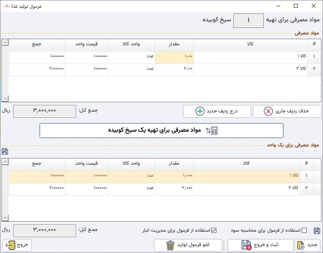Click مقدار cell ۱٫۰۰۰ in lower table
The image size is (323, 253).
[x=174, y=177]
